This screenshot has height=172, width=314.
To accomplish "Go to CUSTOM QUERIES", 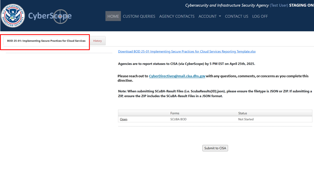I will coord(139,16).
